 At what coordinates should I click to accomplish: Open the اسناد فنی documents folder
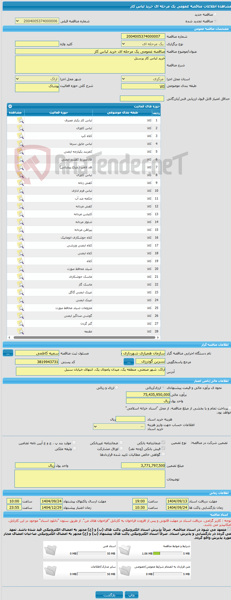(x=50, y=550)
